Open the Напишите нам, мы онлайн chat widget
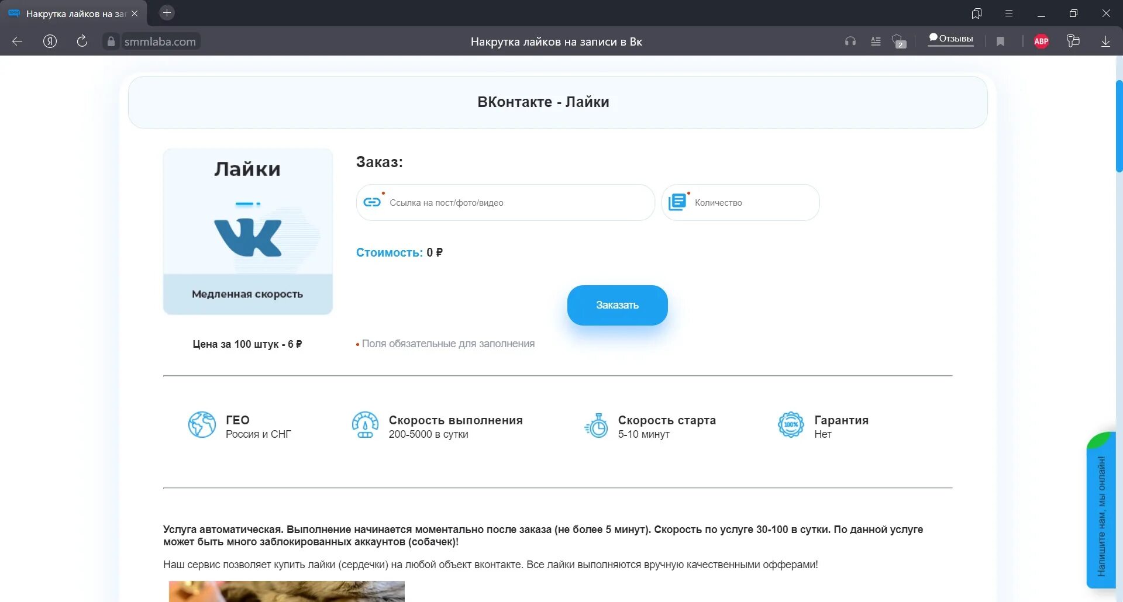Image resolution: width=1123 pixels, height=602 pixels. coord(1101,510)
